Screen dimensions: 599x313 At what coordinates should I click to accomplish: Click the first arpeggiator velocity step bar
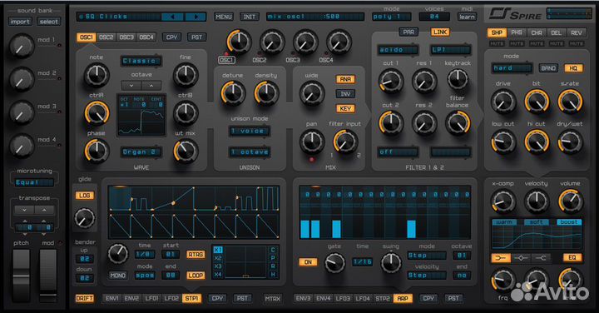(x=304, y=229)
